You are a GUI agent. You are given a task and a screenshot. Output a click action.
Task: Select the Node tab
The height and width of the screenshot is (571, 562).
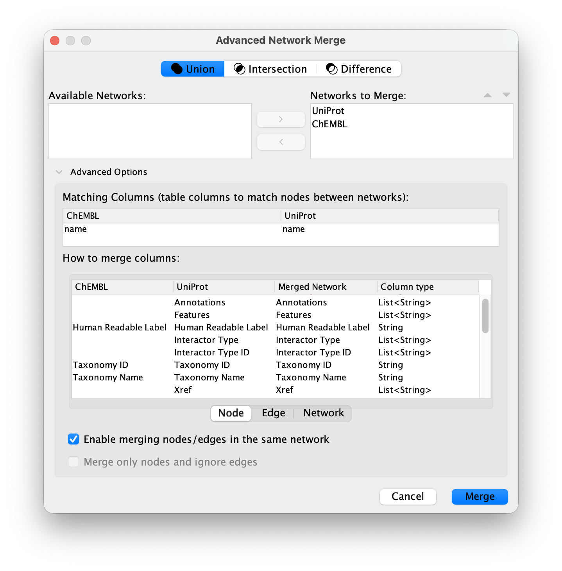pos(231,413)
